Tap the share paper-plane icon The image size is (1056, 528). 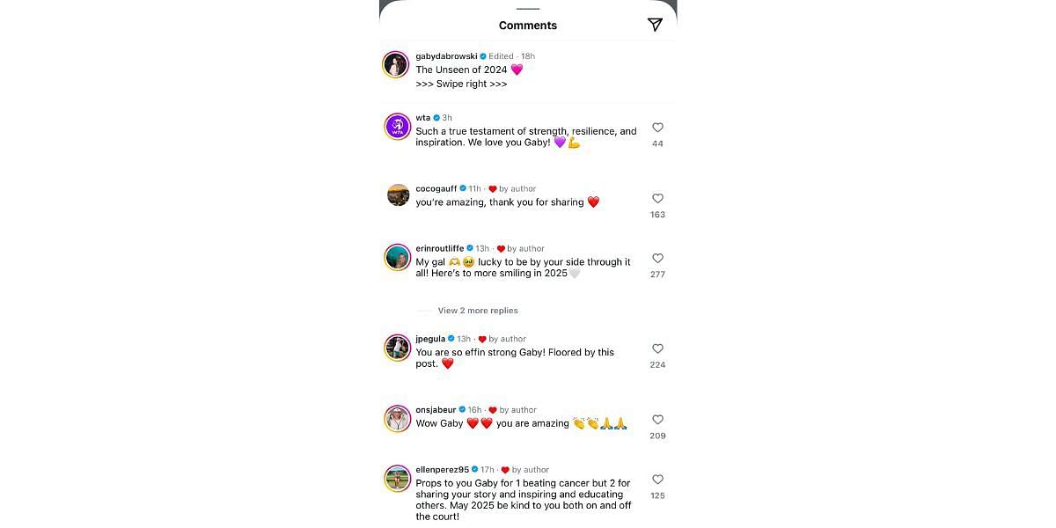pos(655,25)
